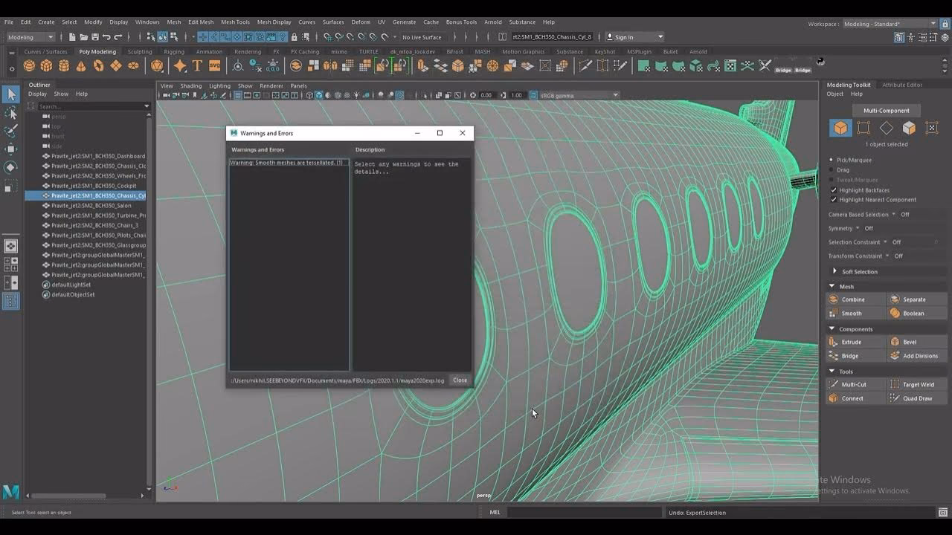This screenshot has width=952, height=535.
Task: Click the Maya logo in bottom-left corner
Action: (10, 492)
